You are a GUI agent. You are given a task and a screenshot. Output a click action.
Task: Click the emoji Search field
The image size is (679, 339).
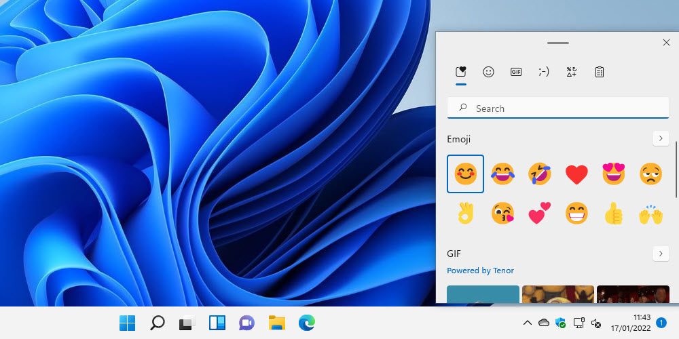(x=558, y=108)
